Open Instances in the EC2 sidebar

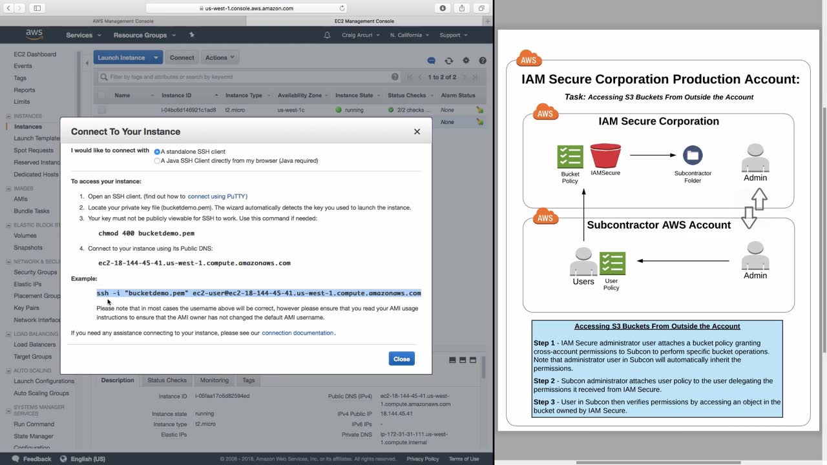28,127
